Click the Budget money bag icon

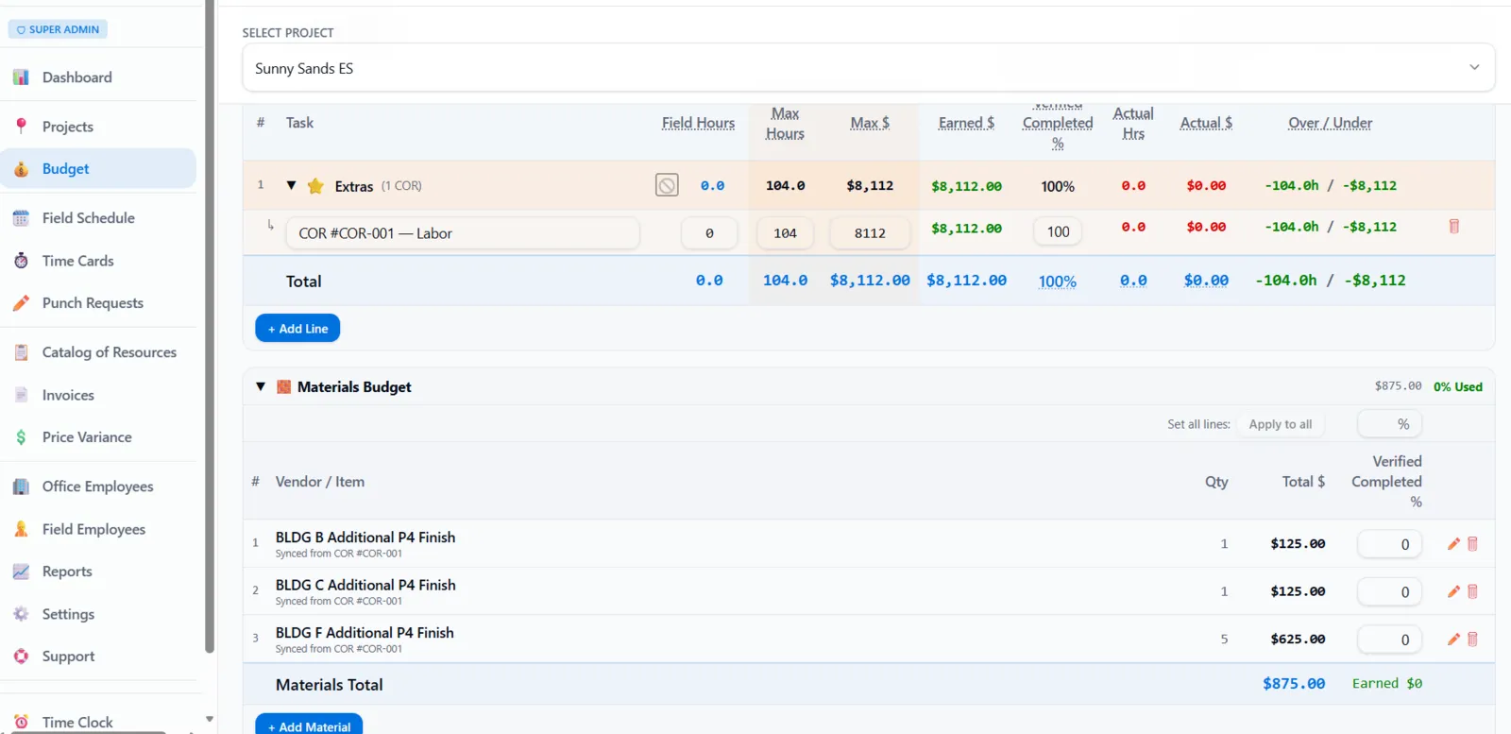[x=21, y=169]
